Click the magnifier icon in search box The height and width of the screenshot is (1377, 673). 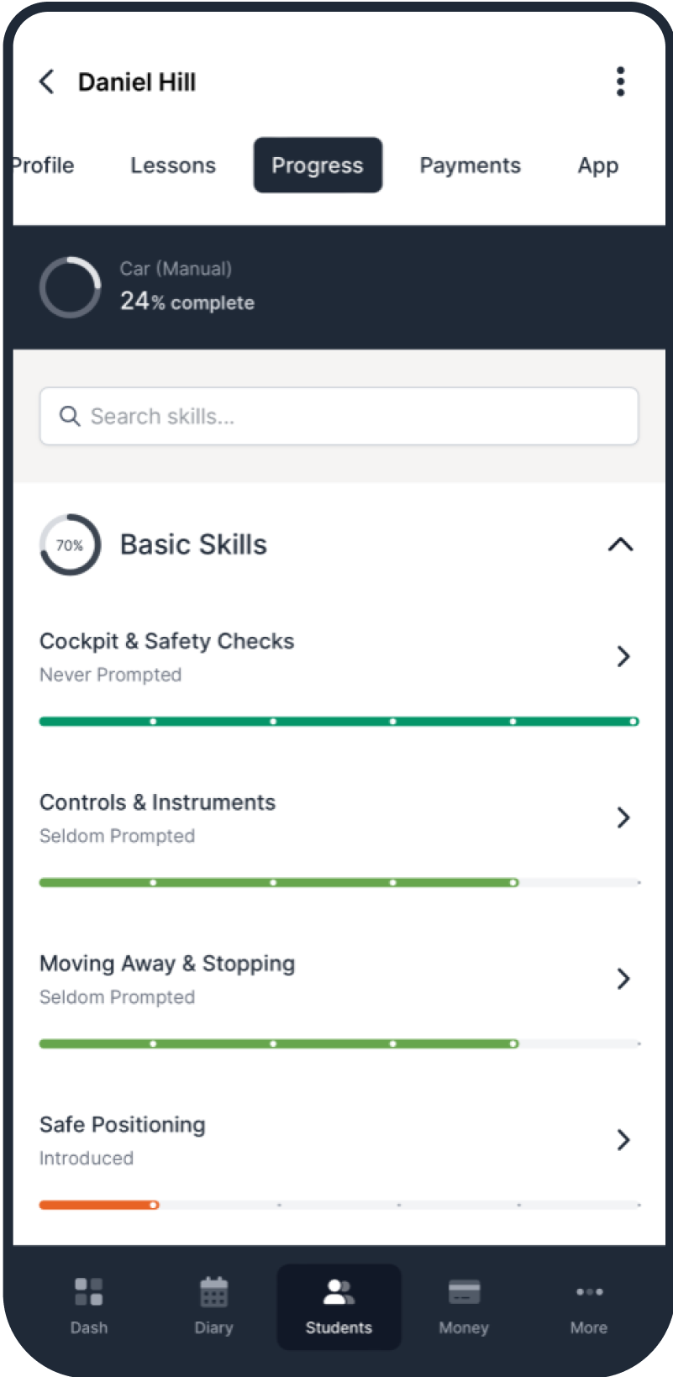[x=70, y=416]
